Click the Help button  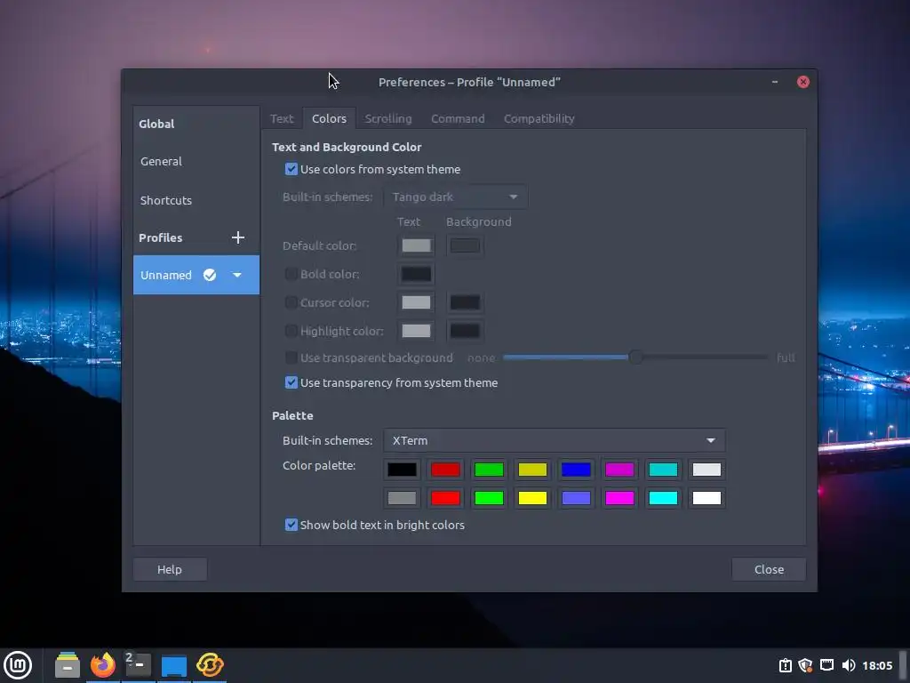point(170,570)
